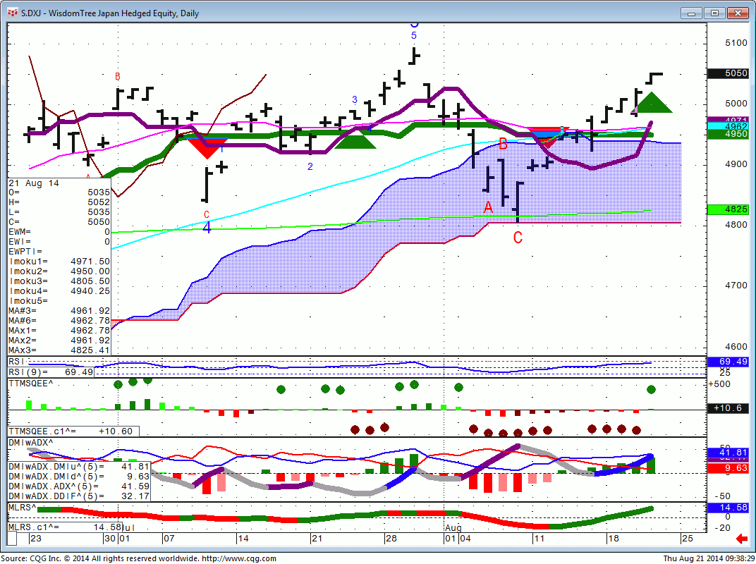Select the Imoku4= 4940.25 row
The width and height of the screenshot is (756, 564).
(59, 291)
